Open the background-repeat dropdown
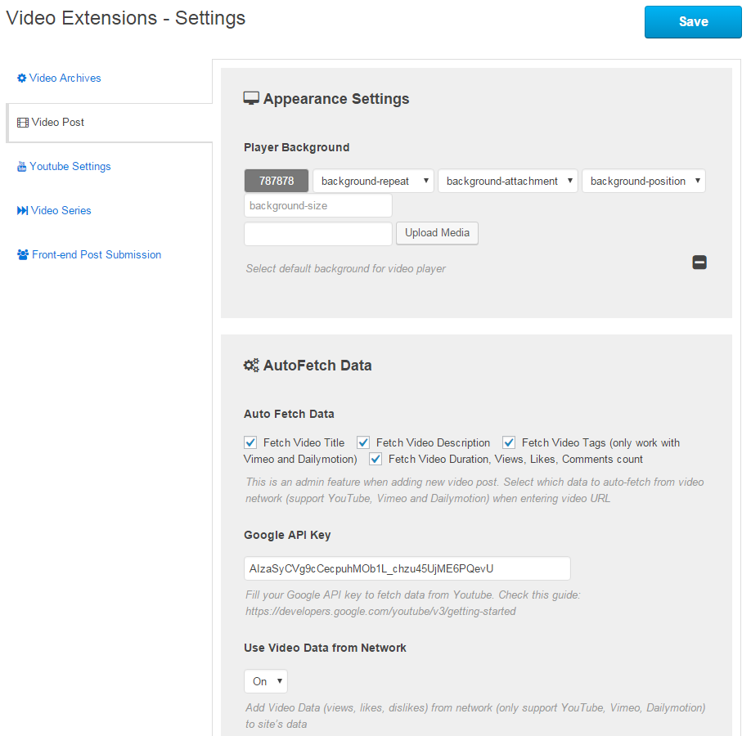The height and width of the screenshot is (736, 751). click(373, 181)
